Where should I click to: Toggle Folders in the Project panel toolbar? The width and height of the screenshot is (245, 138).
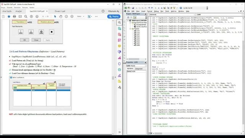coord(135,17)
